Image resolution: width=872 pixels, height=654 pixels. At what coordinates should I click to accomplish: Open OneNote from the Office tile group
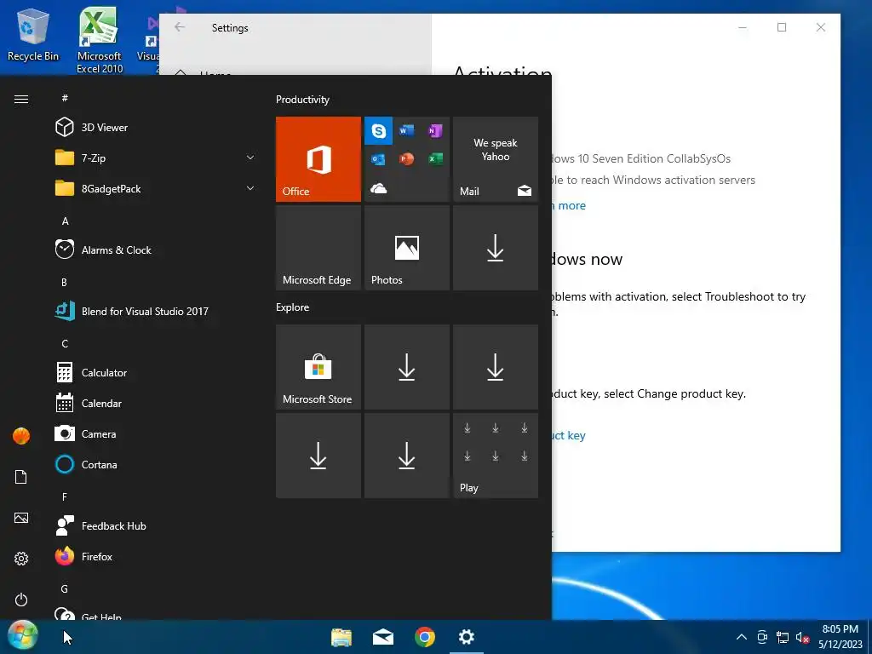tap(435, 130)
